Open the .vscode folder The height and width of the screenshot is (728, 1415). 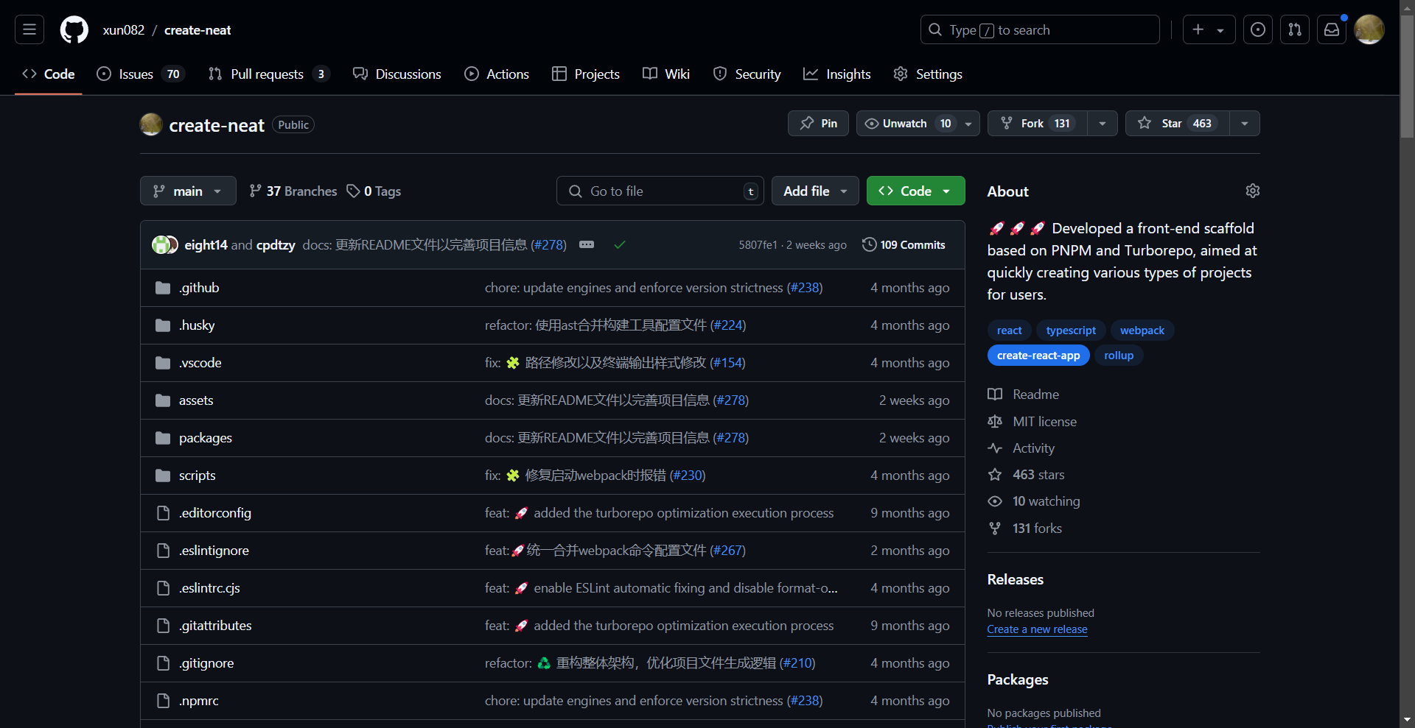pos(200,362)
